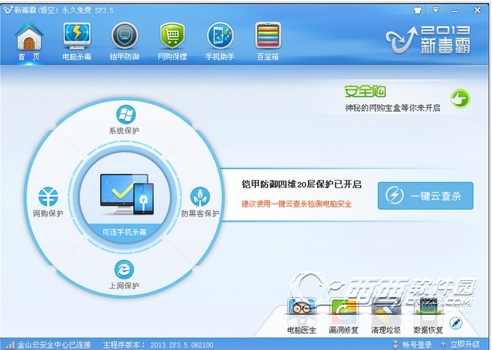
Task: Click the 防黑客保护 leaf icon
Action: 200,197
